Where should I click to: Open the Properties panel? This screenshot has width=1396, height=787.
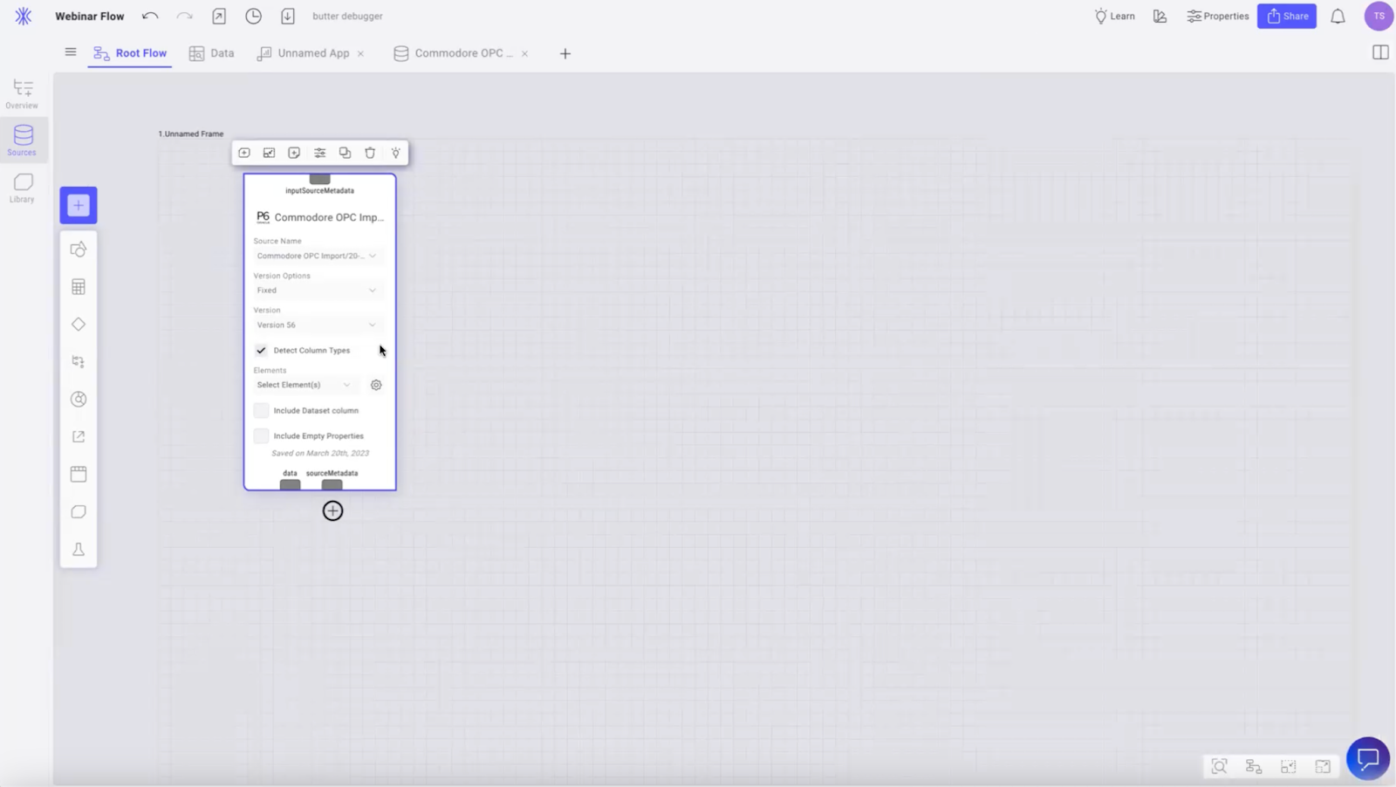(1218, 16)
